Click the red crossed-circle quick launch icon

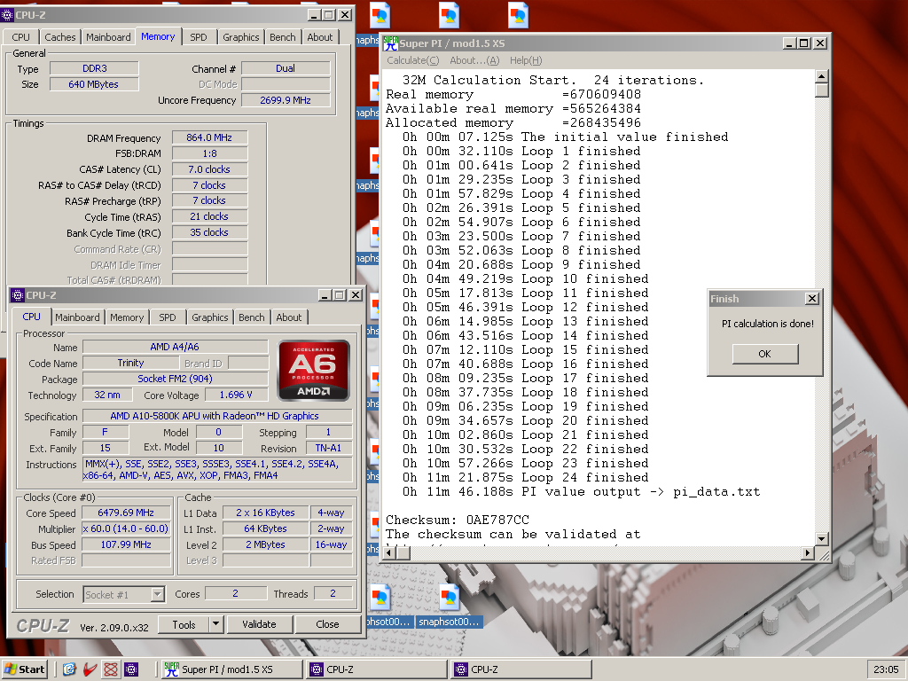(x=111, y=669)
